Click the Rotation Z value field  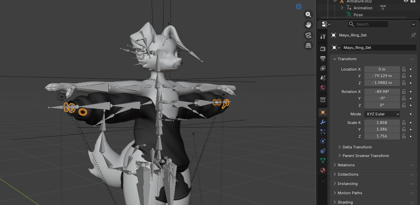382,105
